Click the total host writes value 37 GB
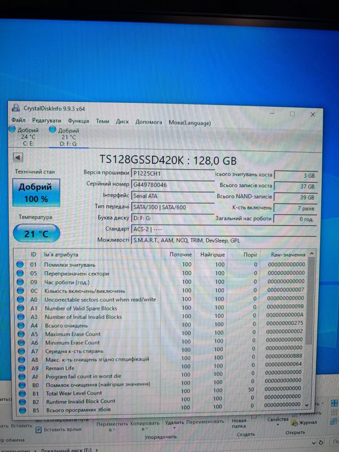 click(295, 186)
